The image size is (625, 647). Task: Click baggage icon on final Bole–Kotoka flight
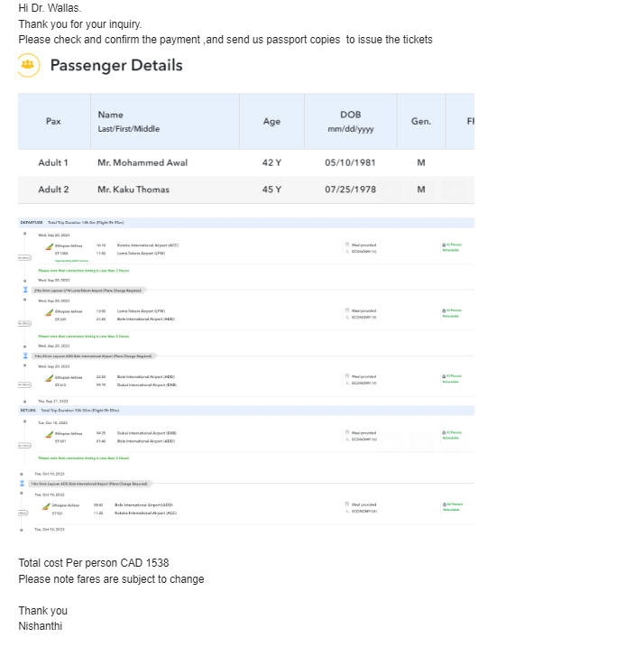coord(443,504)
